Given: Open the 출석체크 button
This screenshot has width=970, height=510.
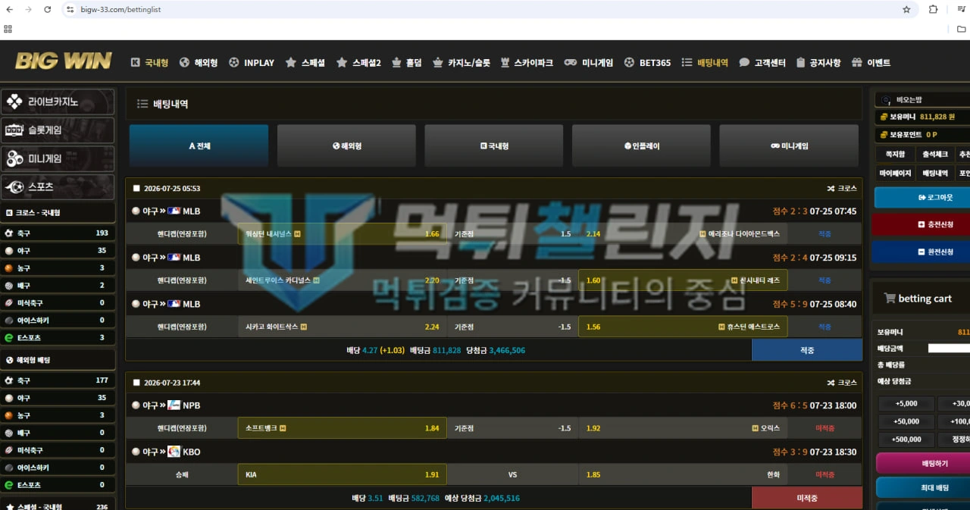Looking at the screenshot, I should pos(934,154).
